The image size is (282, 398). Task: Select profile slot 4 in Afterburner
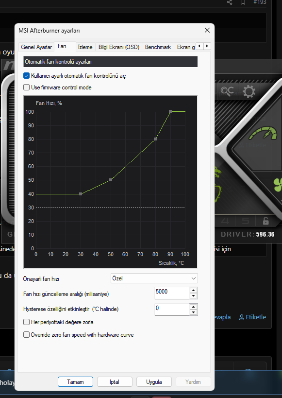(225, 221)
